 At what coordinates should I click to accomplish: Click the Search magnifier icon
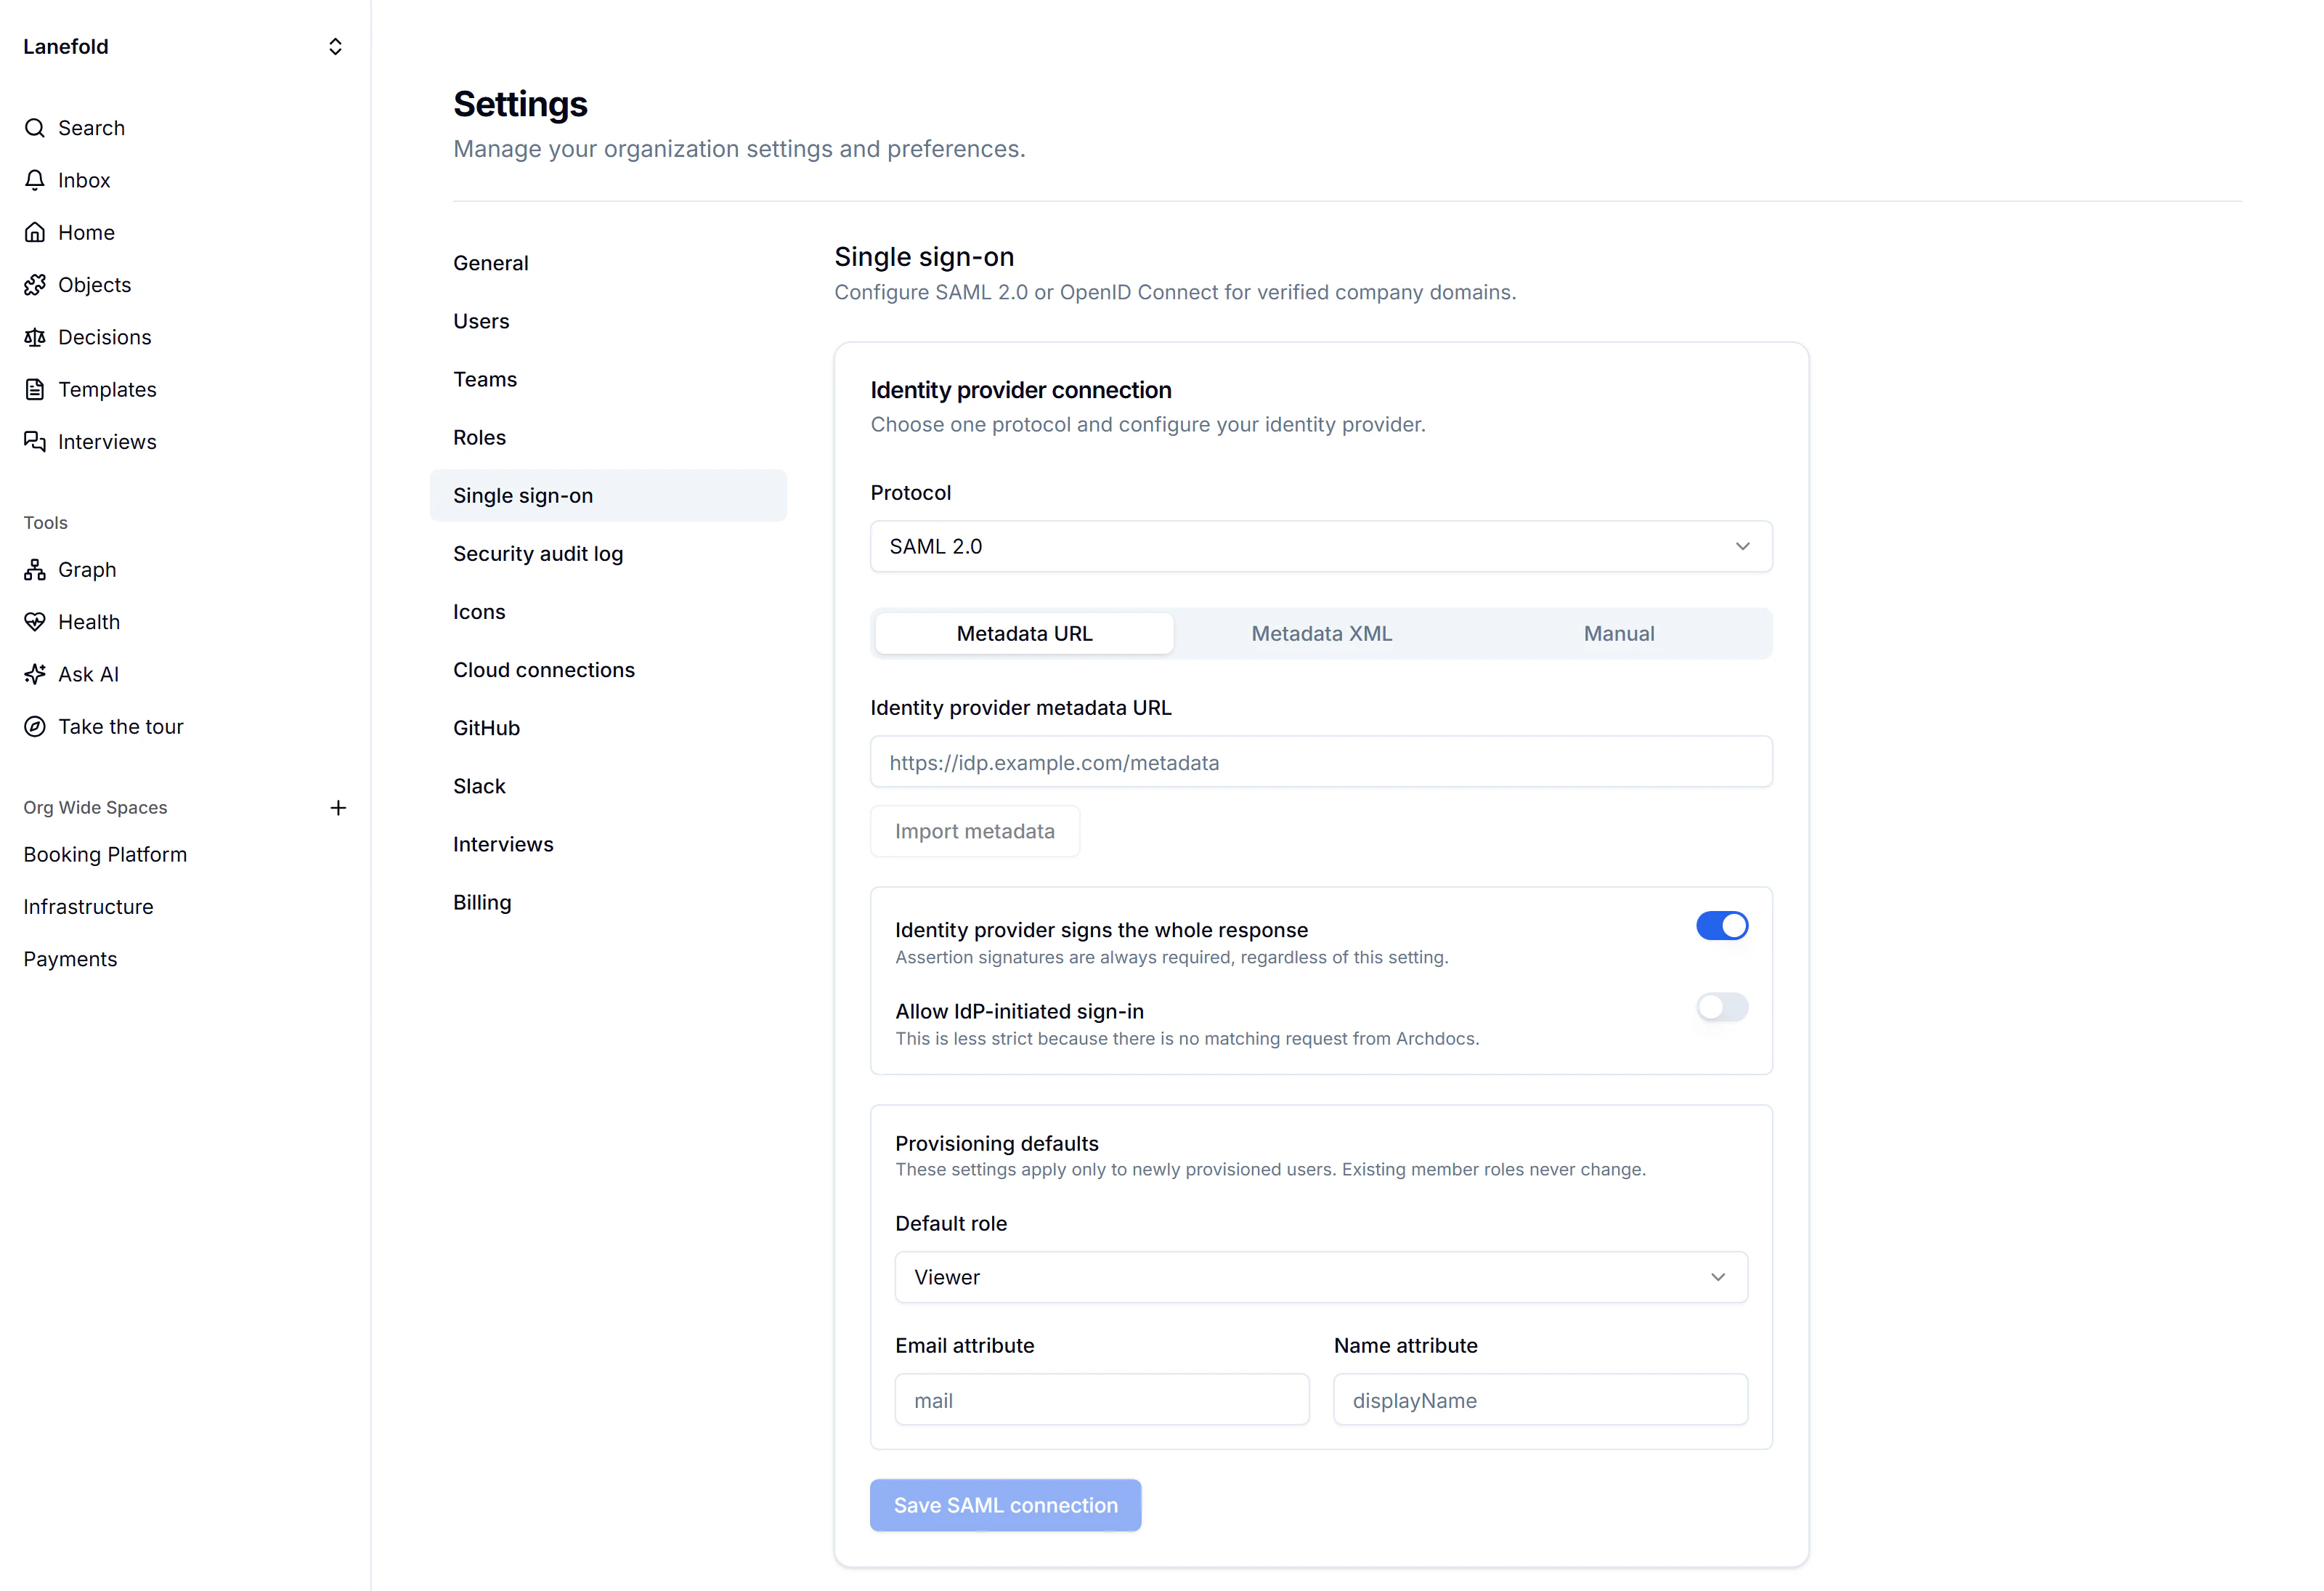click(35, 128)
